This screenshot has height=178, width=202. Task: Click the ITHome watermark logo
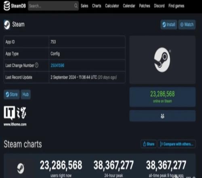pyautogui.click(x=15, y=116)
